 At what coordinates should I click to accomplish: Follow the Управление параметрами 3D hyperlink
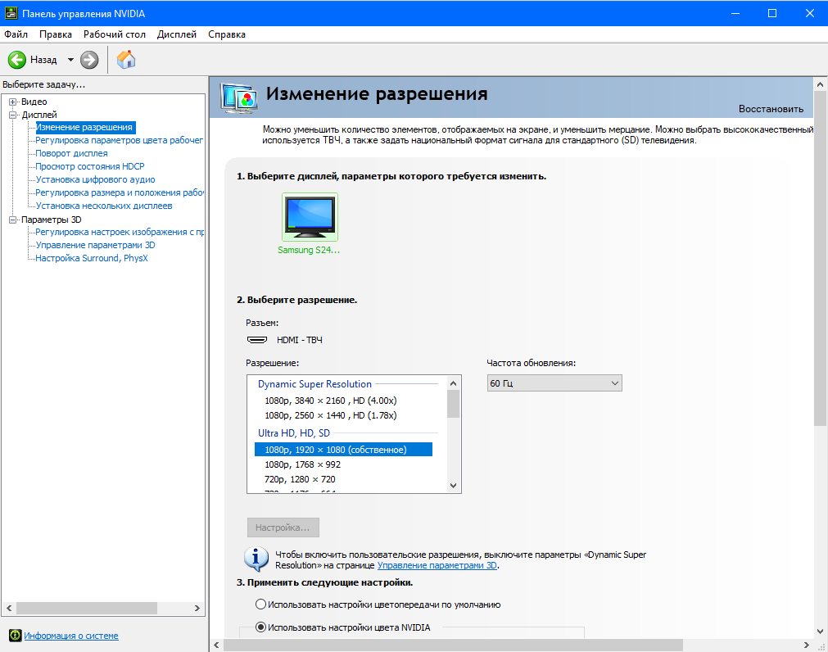(x=437, y=565)
